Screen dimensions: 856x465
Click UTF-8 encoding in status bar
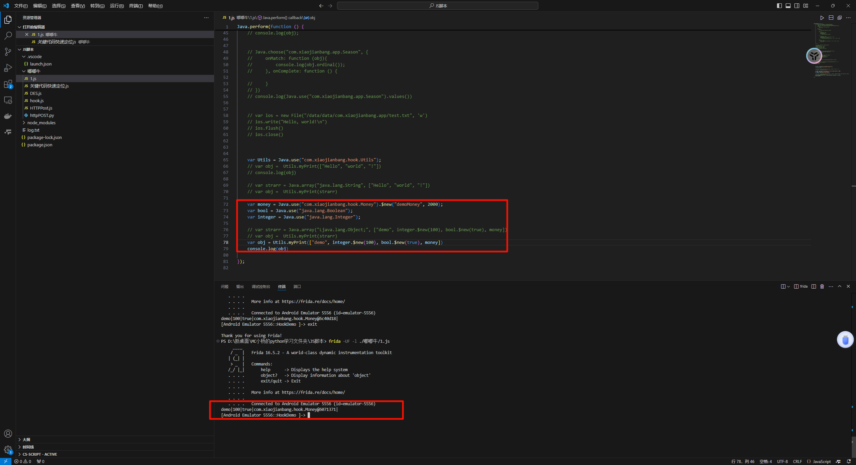782,461
